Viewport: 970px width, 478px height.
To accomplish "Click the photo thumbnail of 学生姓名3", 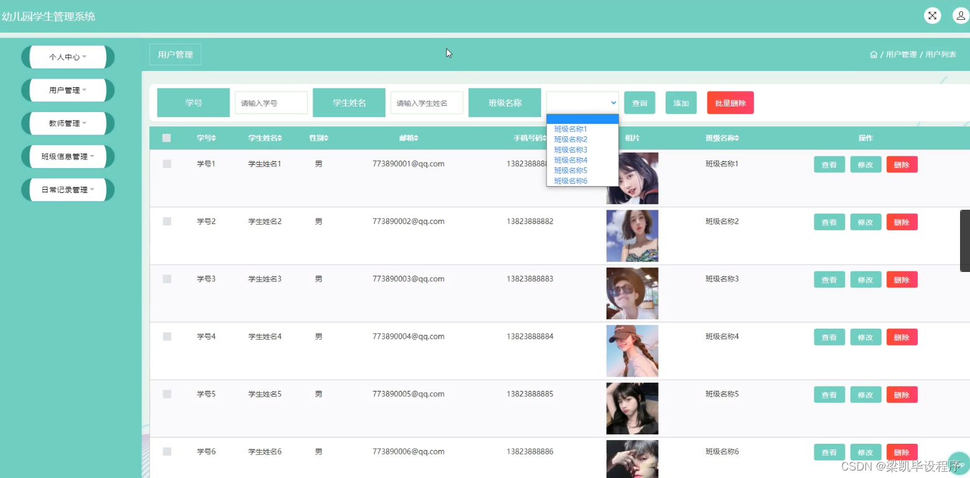I will point(632,293).
